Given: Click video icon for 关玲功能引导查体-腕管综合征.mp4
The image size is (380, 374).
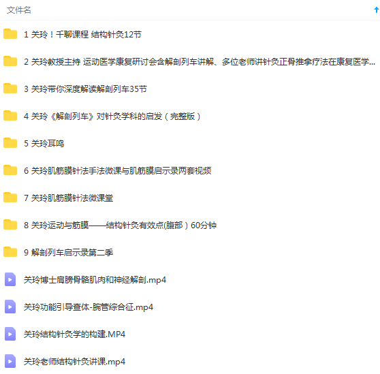Looking at the screenshot, I should 10,307.
